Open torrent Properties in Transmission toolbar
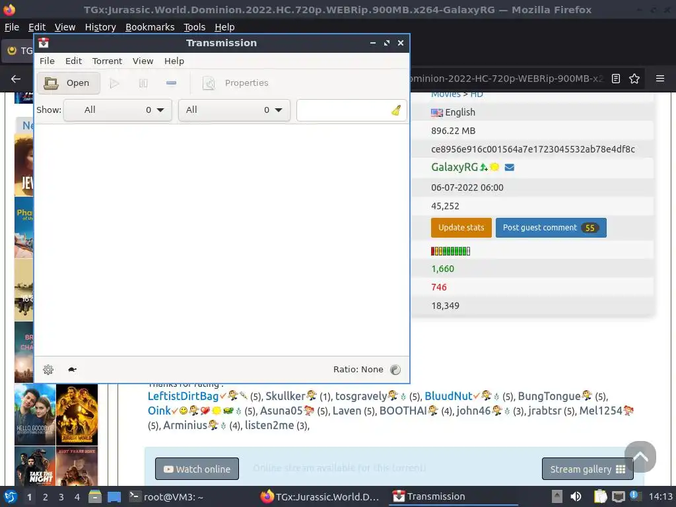676x507 pixels. (x=236, y=83)
